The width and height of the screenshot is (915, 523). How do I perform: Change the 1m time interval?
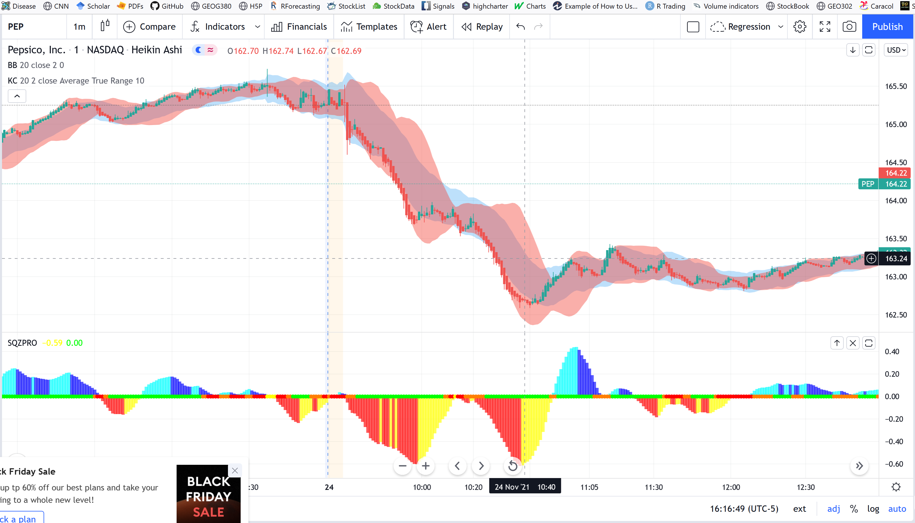[79, 27]
